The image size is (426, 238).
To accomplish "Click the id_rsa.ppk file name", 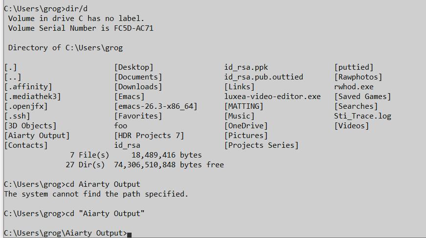I will pos(246,67).
